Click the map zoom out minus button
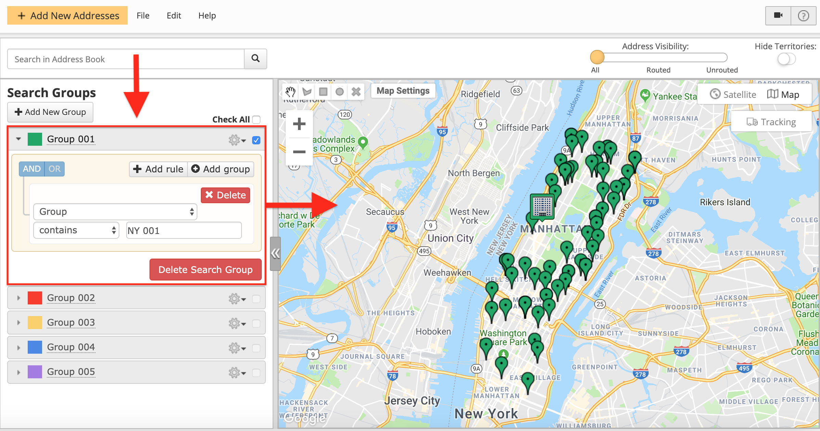This screenshot has width=820, height=431. (x=299, y=152)
